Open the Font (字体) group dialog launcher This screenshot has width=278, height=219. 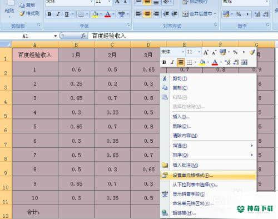[128, 24]
